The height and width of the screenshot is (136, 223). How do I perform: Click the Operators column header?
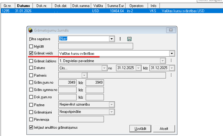[136, 6]
